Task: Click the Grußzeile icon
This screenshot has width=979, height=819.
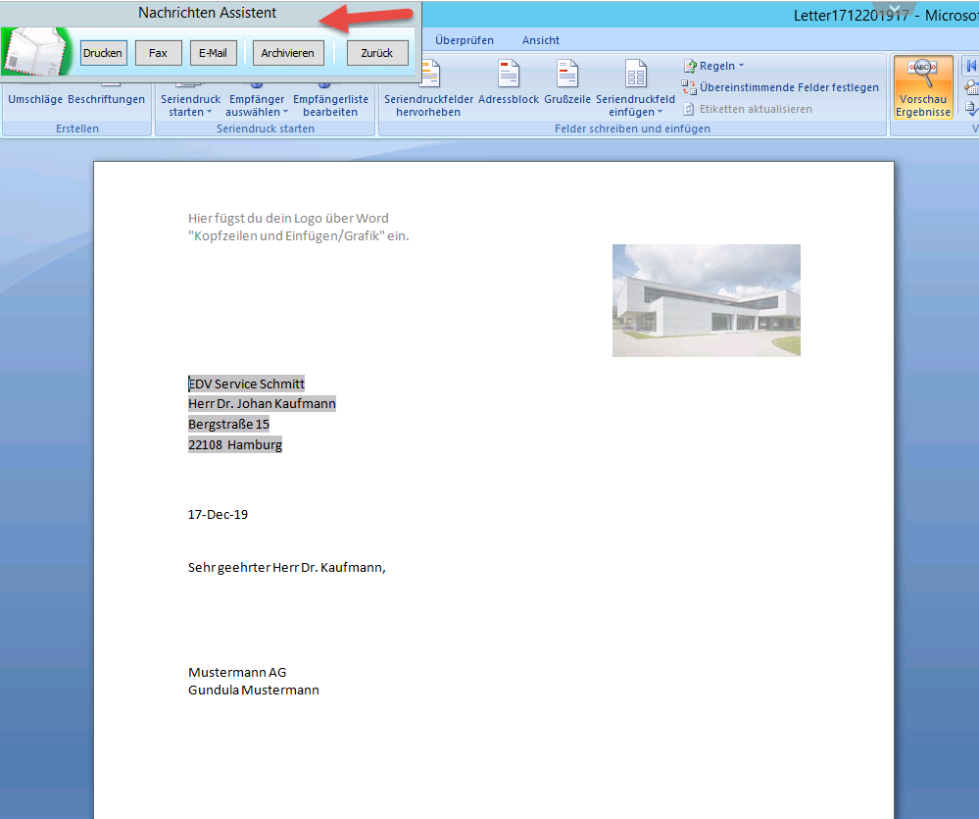Action: pyautogui.click(x=567, y=74)
